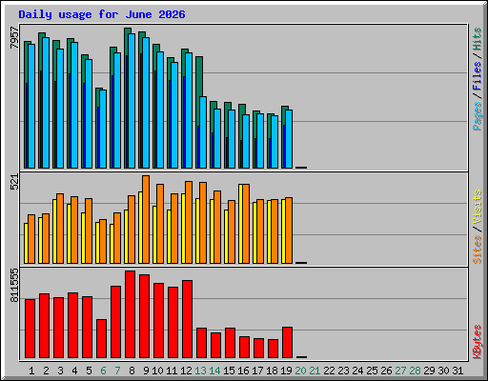Click the red KBytes bar for day 19
Image resolution: width=488 pixels, height=381 pixels.
(x=288, y=343)
